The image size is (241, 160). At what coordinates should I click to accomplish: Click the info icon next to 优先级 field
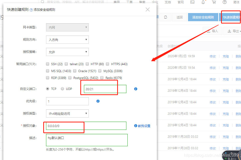(98, 101)
